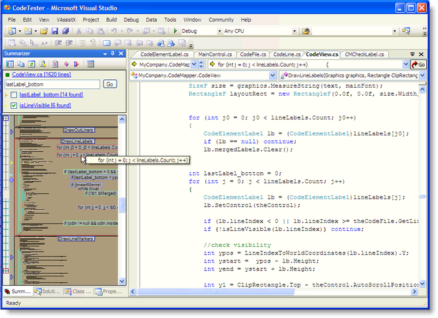Check the lastLabel_bottom checkbox
This screenshot has height=318, width=438.
14,95
